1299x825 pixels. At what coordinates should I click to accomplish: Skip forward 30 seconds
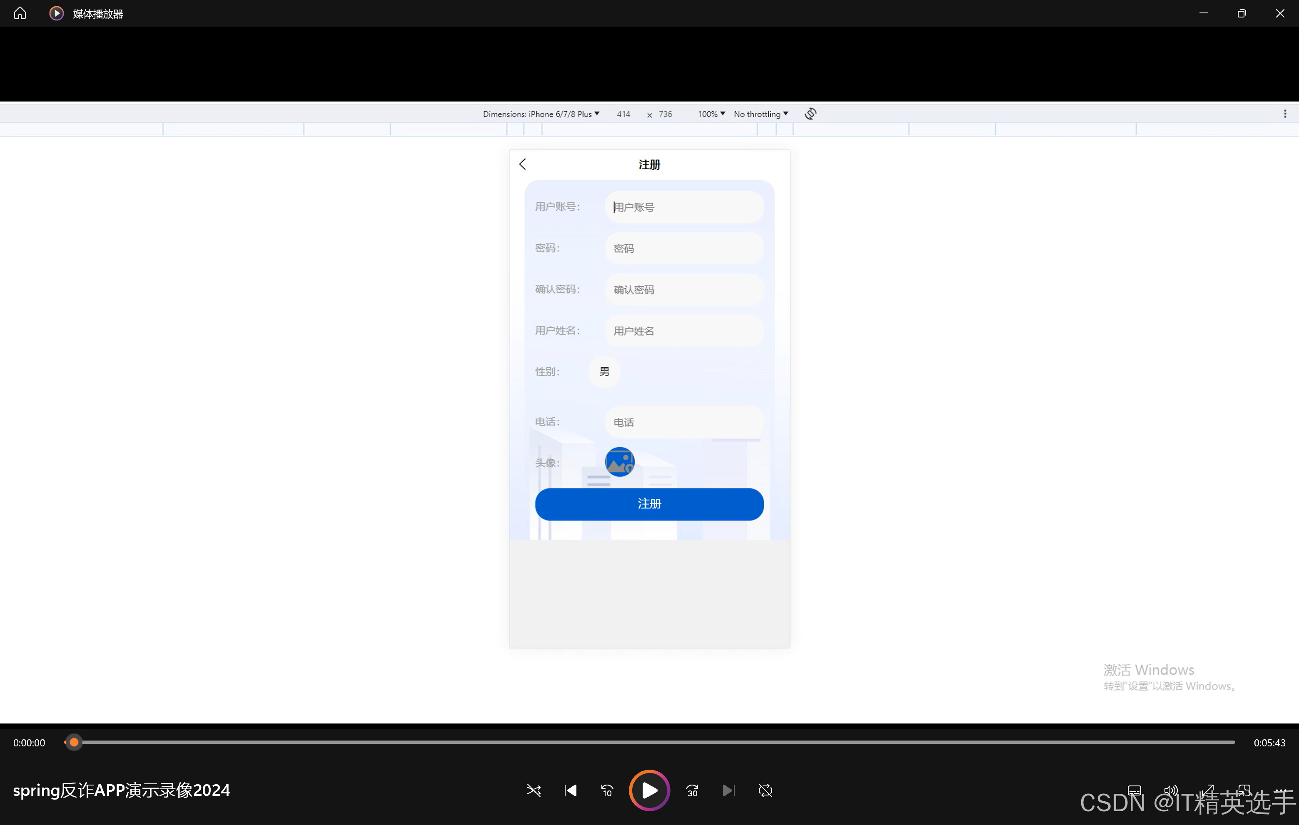tap(692, 790)
